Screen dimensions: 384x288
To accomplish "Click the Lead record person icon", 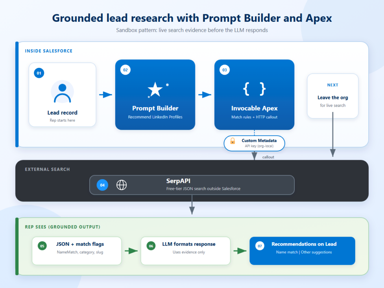I will pyautogui.click(x=63, y=92).
